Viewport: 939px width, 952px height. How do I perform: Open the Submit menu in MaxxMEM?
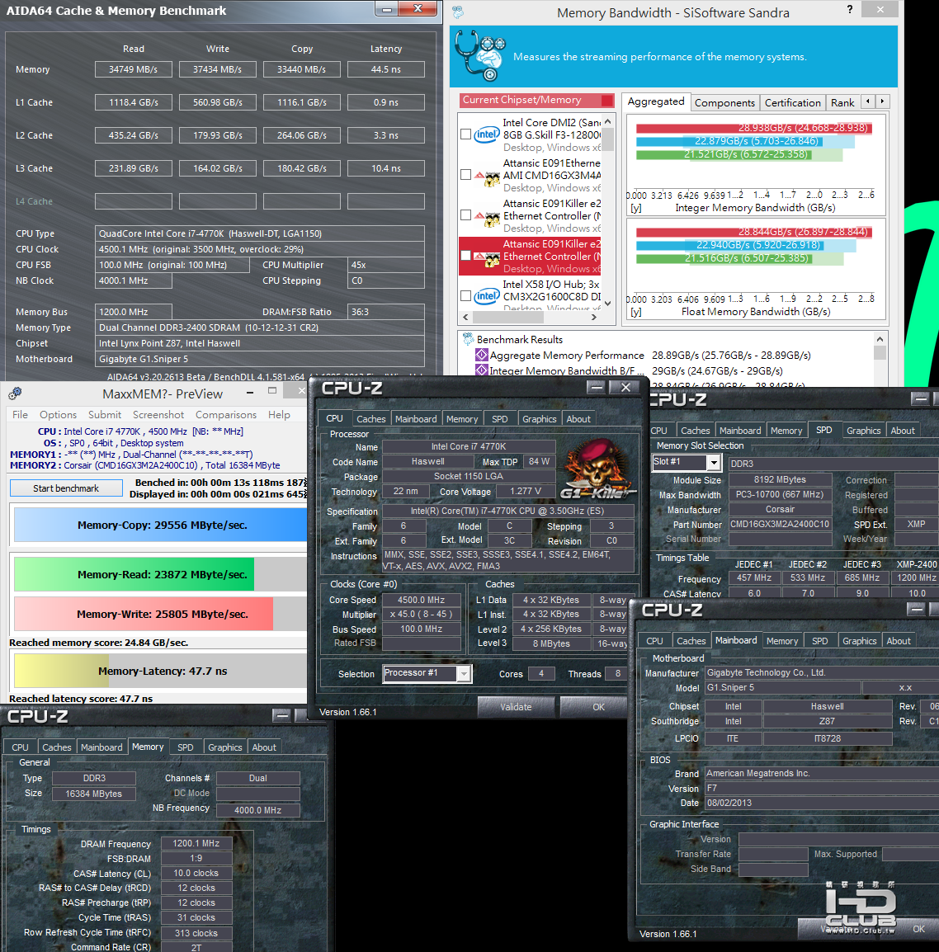[x=105, y=414]
